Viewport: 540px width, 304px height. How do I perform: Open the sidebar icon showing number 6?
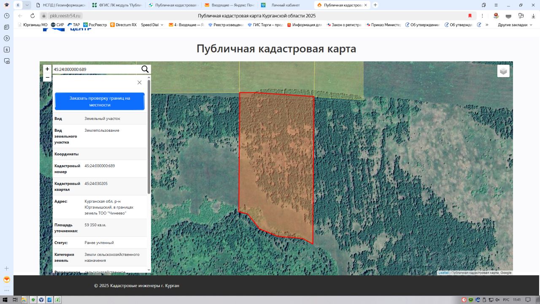point(7,49)
